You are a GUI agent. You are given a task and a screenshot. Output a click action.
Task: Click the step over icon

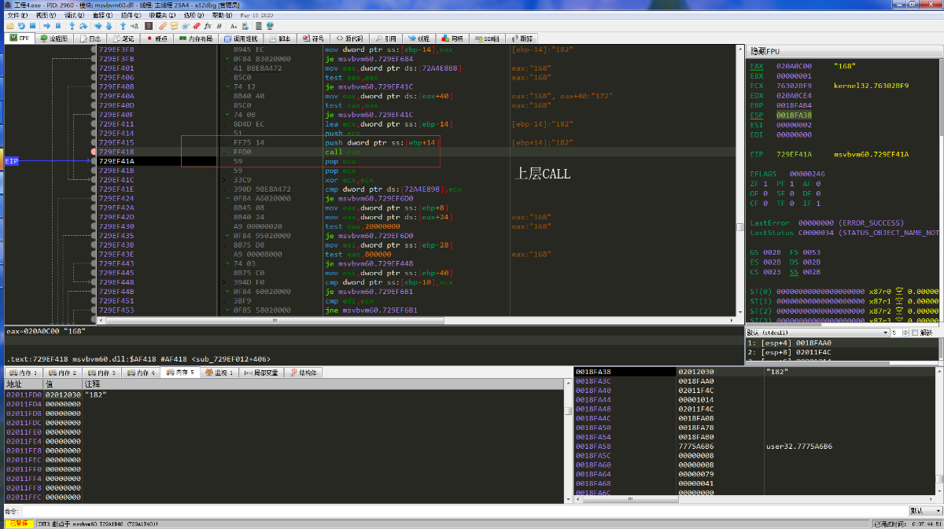coord(83,26)
